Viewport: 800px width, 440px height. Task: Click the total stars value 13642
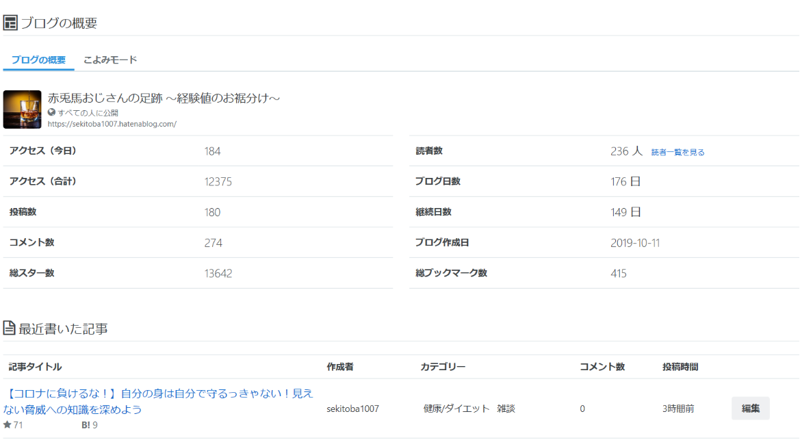218,274
